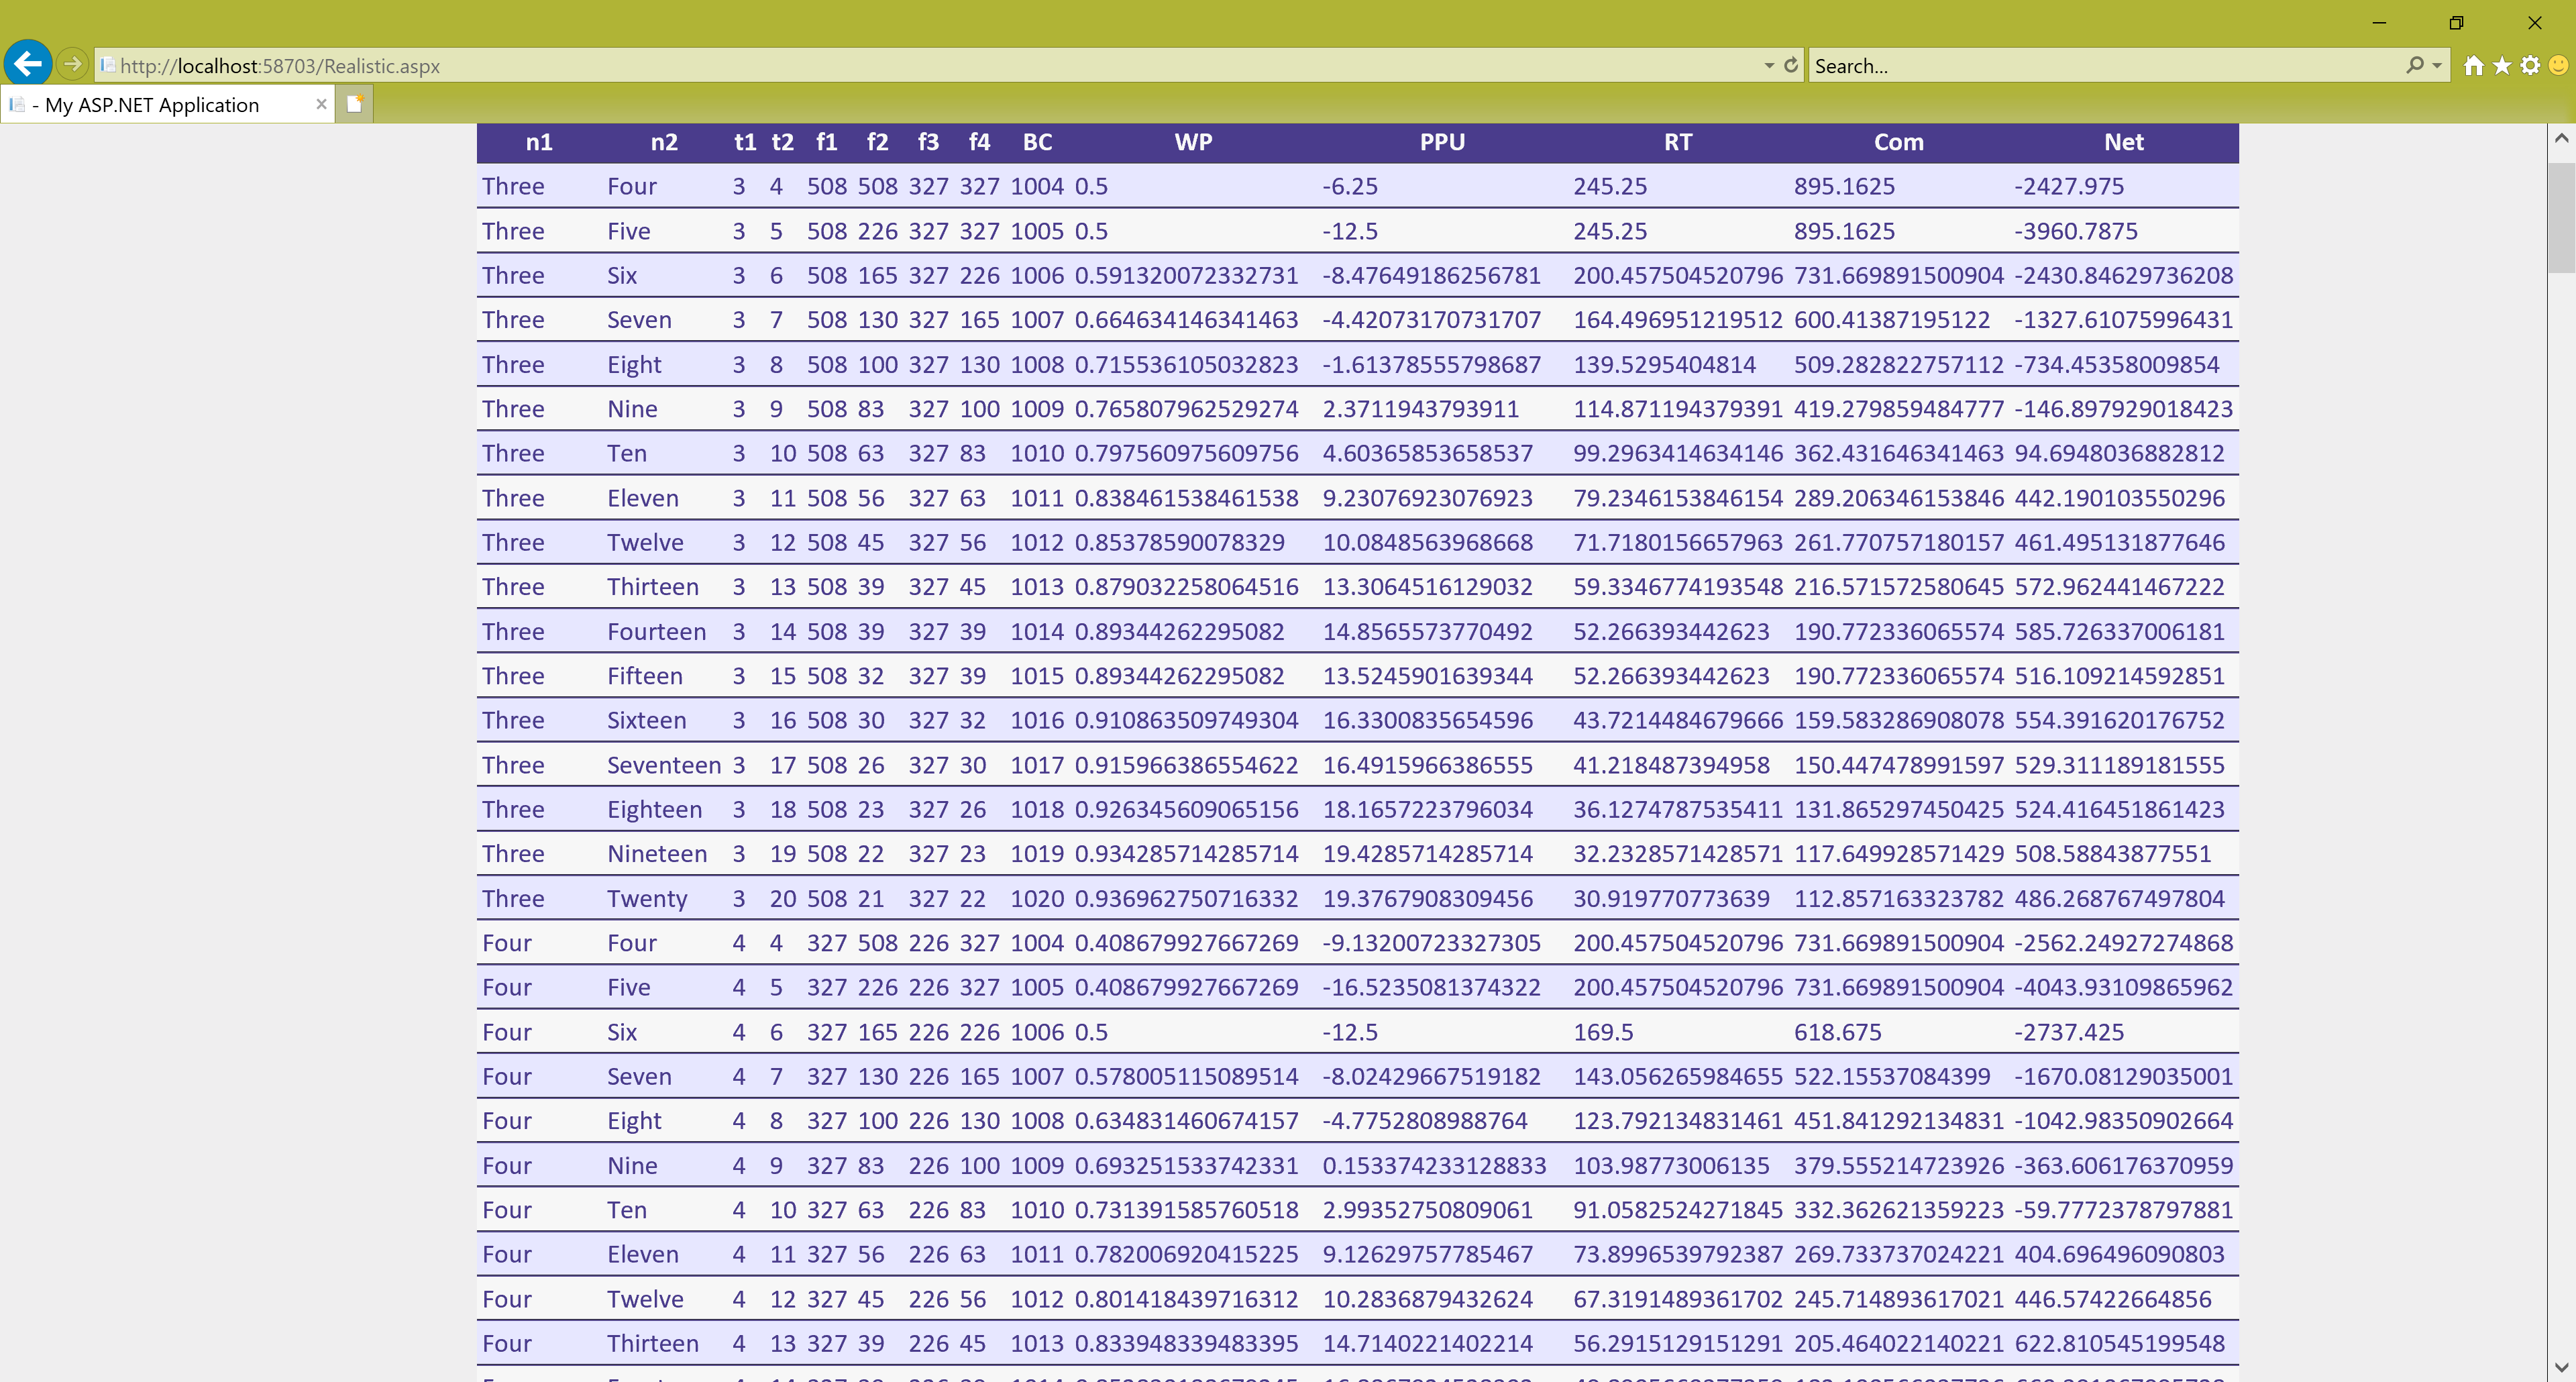Click PPU value -1.61378555798687
2576x1382 pixels.
tap(1431, 364)
